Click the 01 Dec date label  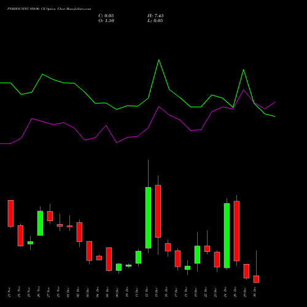click(x=68, y=292)
